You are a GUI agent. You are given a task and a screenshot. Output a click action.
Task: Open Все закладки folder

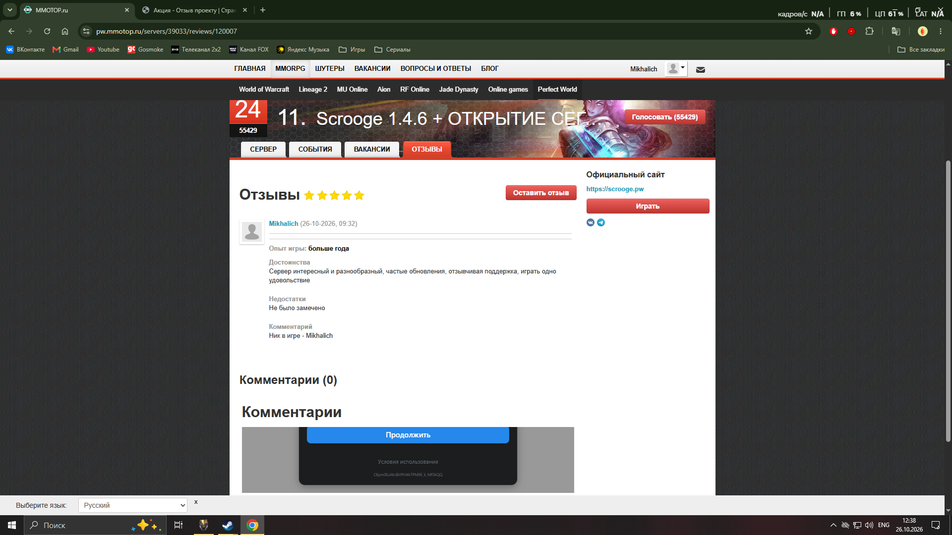[921, 50]
